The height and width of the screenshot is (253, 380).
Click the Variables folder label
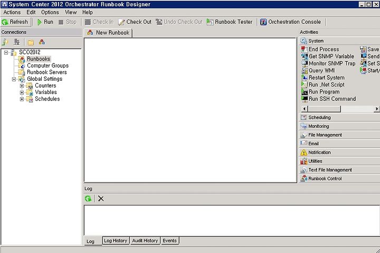46,92
